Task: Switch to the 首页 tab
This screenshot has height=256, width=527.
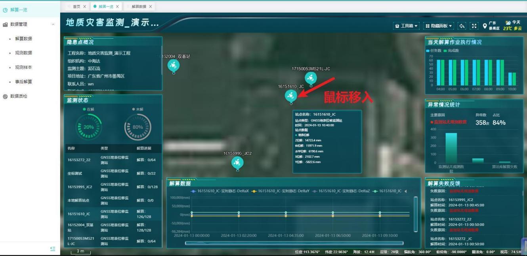Action: [76, 7]
